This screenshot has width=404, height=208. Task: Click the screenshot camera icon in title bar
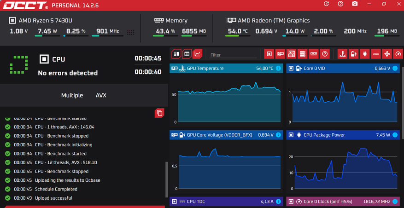[354, 4]
